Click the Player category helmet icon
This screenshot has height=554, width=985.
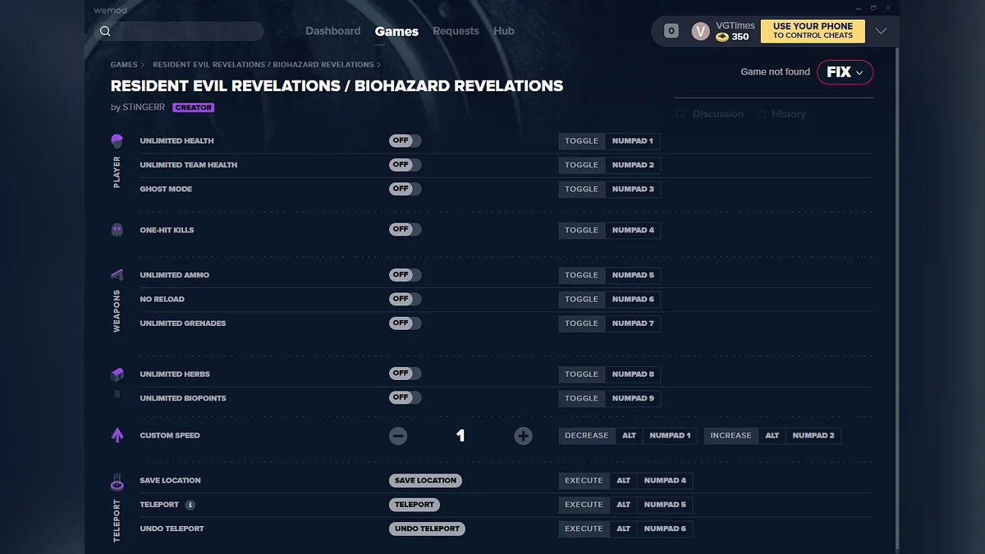pyautogui.click(x=117, y=141)
